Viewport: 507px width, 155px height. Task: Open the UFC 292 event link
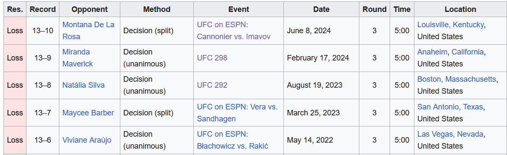click(x=212, y=85)
